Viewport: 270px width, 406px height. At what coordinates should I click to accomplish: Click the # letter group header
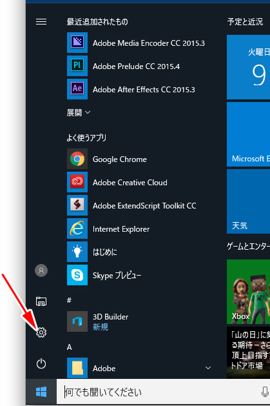click(x=69, y=300)
